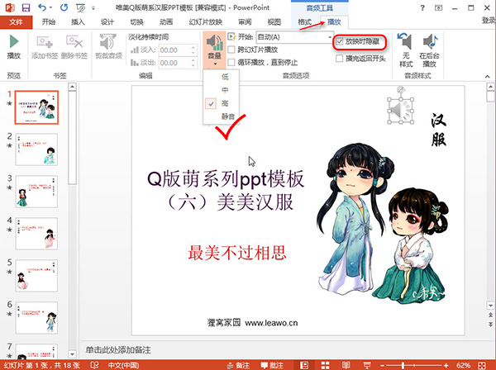Switch to 视图 ribbon tab
The width and height of the screenshot is (496, 370).
coord(274,21)
